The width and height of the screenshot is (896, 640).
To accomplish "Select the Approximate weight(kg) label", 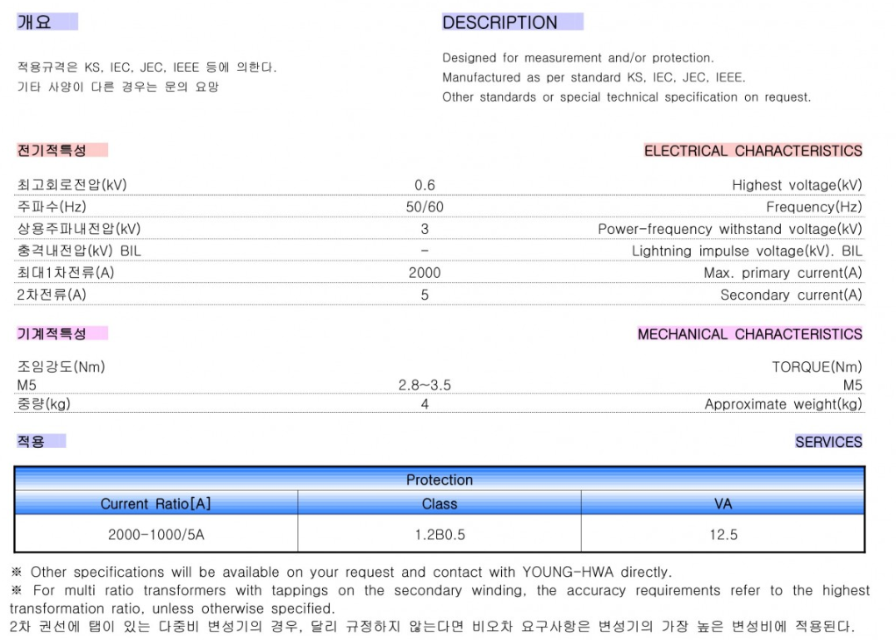I will [x=783, y=404].
